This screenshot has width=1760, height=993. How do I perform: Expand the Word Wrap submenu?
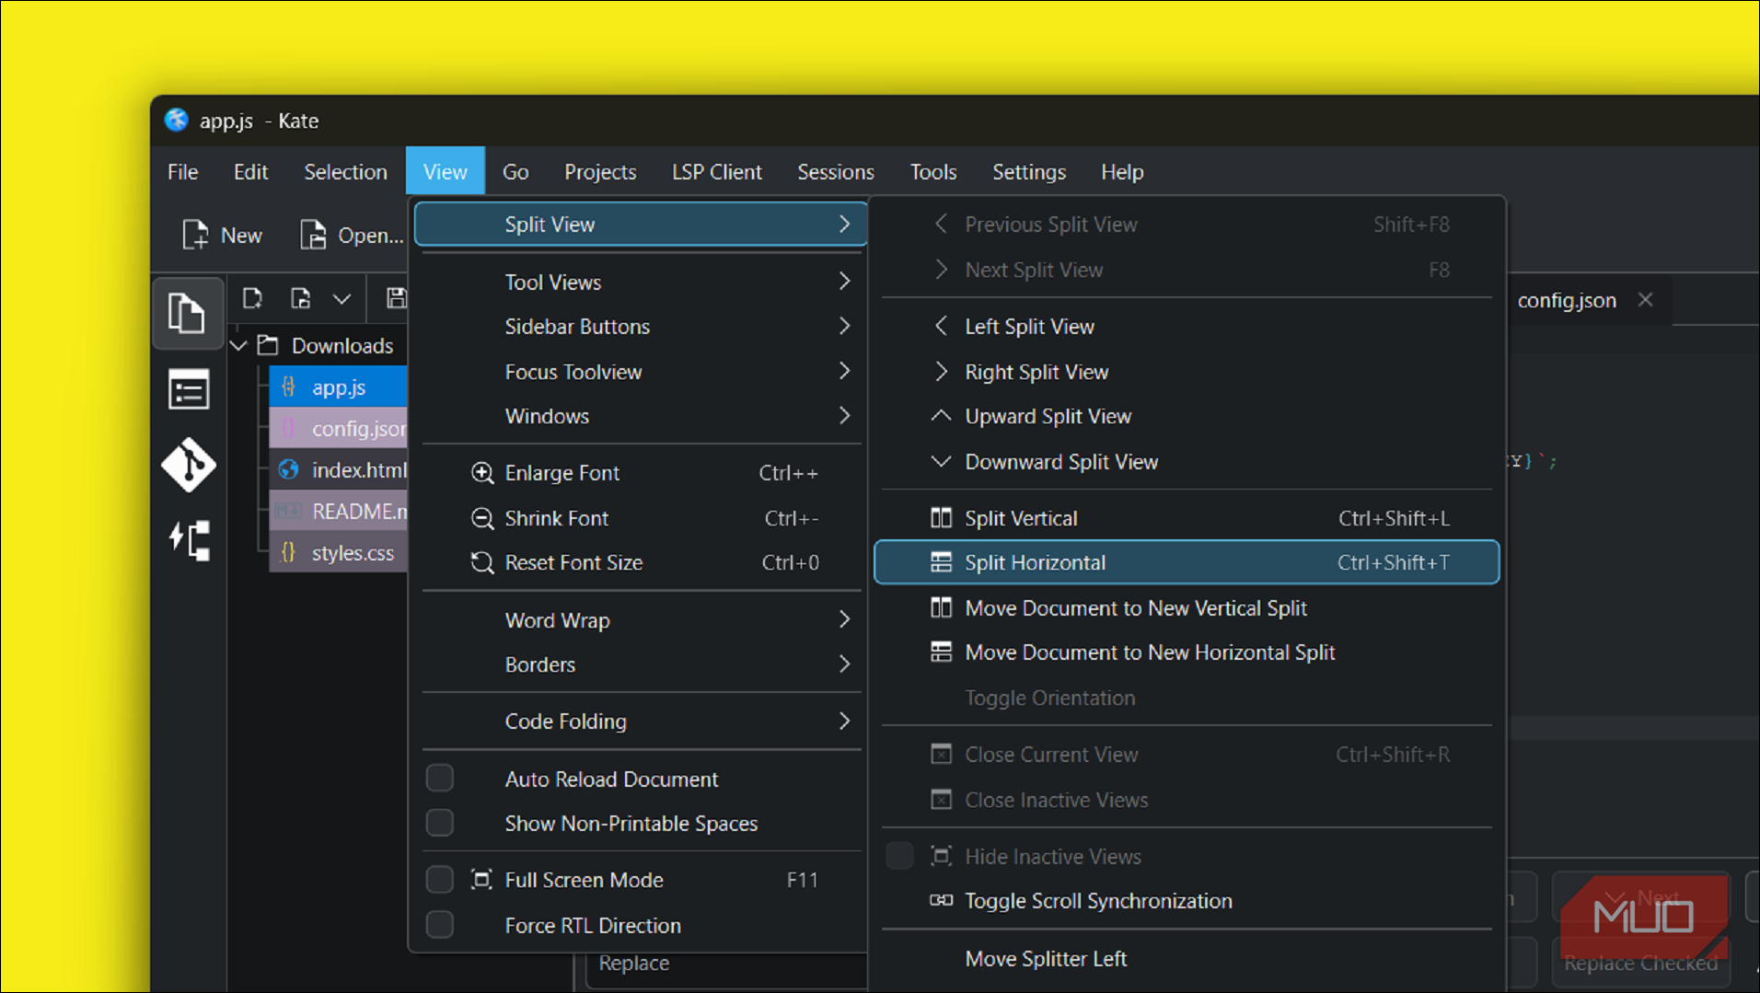(x=641, y=620)
